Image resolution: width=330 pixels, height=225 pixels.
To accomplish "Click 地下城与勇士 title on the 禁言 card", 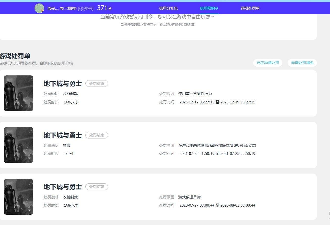I will [63, 135].
